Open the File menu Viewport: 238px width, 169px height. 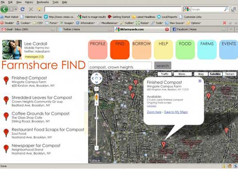[3, 2]
